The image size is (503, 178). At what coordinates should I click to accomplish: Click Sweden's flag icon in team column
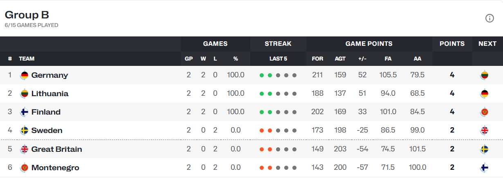(x=25, y=131)
